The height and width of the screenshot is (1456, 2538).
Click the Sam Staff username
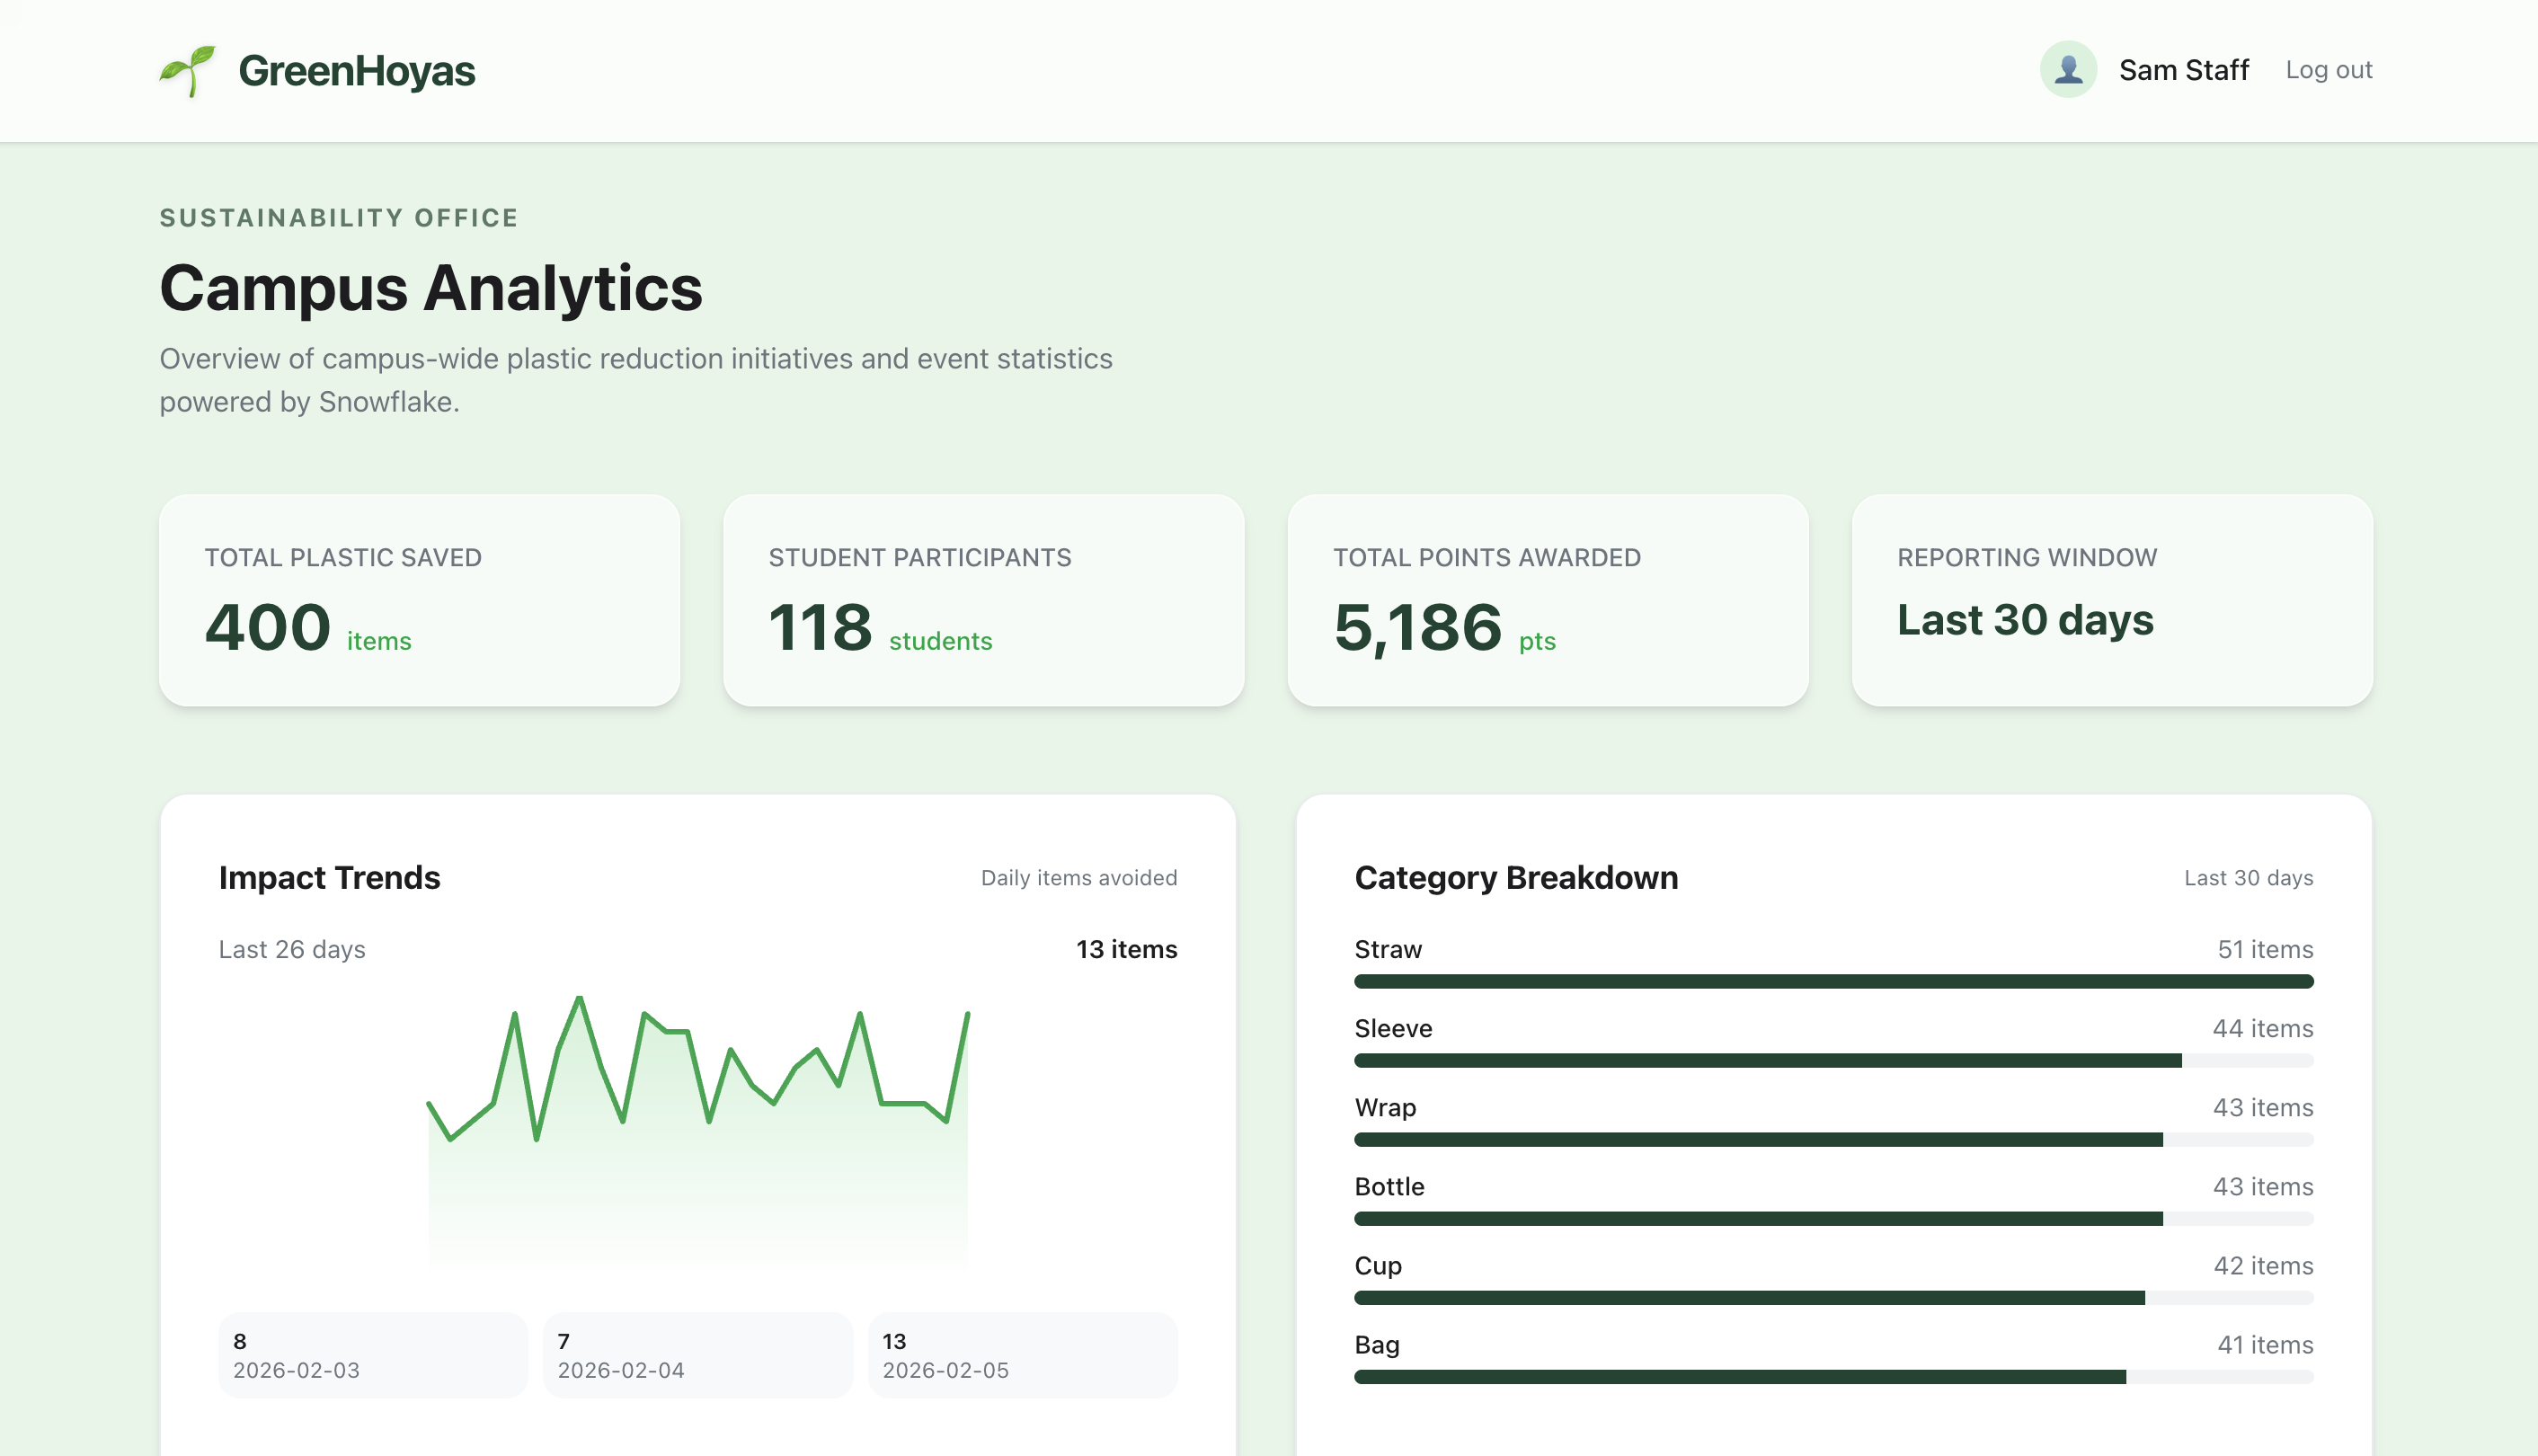click(2183, 70)
